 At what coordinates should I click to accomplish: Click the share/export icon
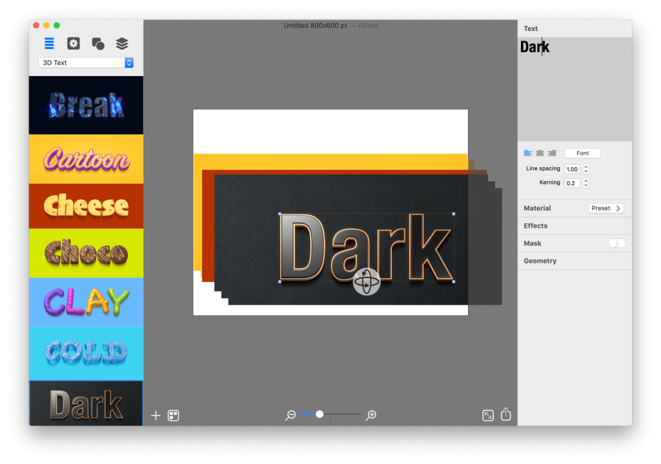coord(506,414)
